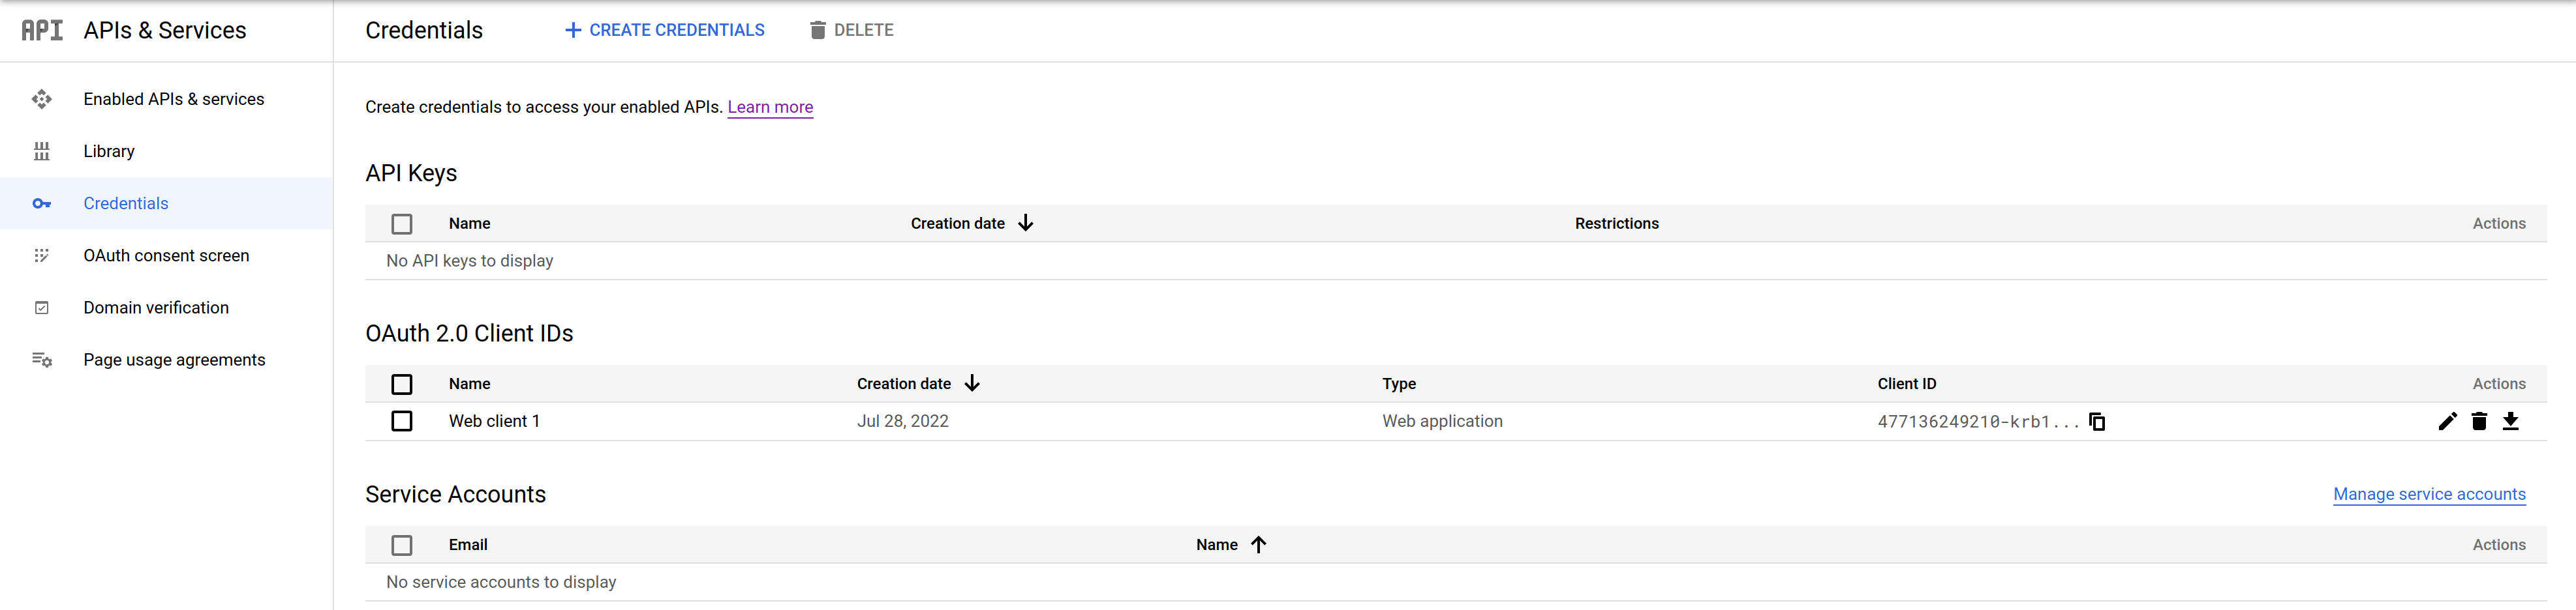Open the Web client 1 credential name
The image size is (2576, 610).
coord(494,421)
